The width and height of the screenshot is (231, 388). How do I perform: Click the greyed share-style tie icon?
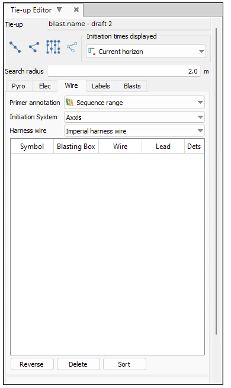click(72, 47)
